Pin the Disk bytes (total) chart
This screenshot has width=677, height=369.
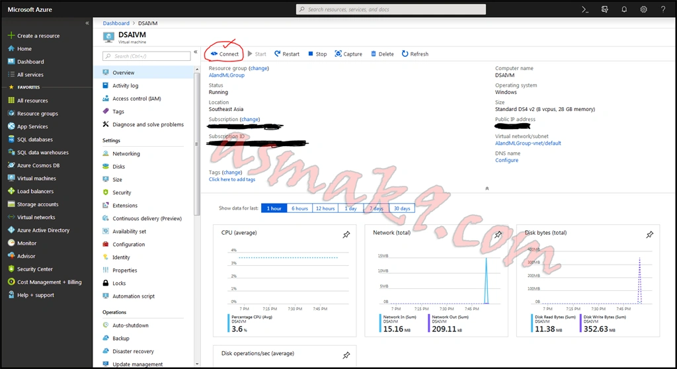(650, 235)
